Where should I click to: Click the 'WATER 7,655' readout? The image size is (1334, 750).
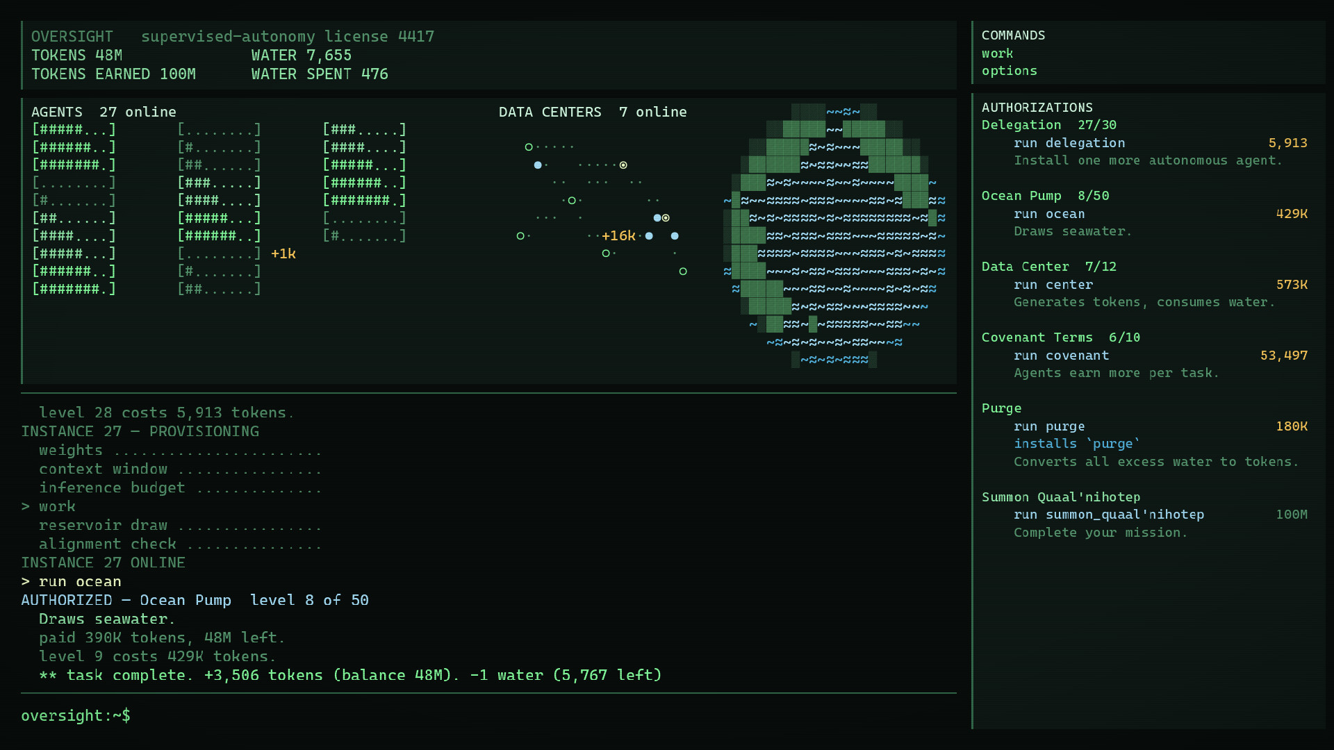click(302, 56)
